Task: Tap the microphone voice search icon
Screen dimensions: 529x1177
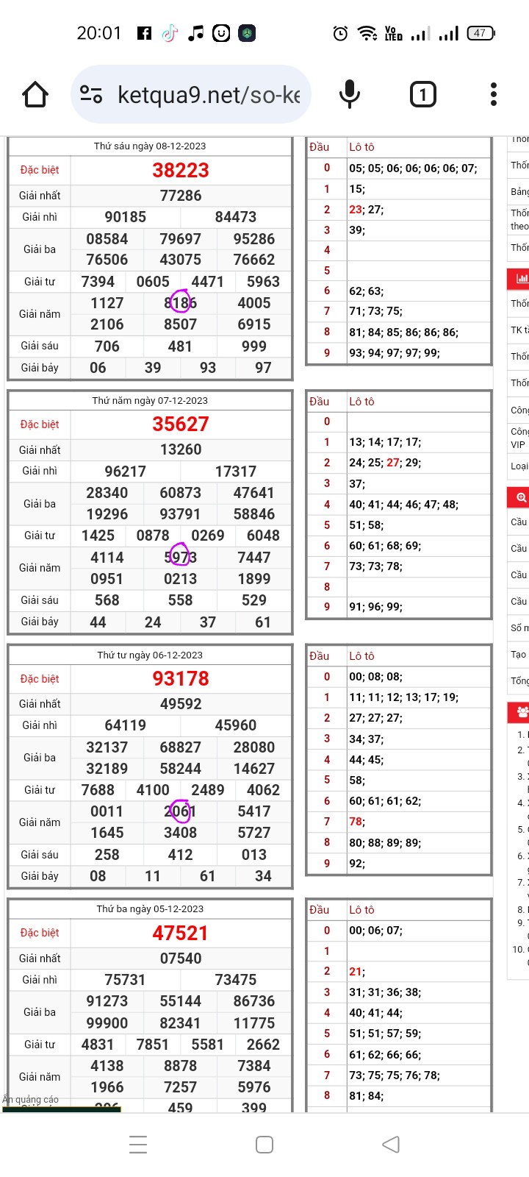Action: 350,94
